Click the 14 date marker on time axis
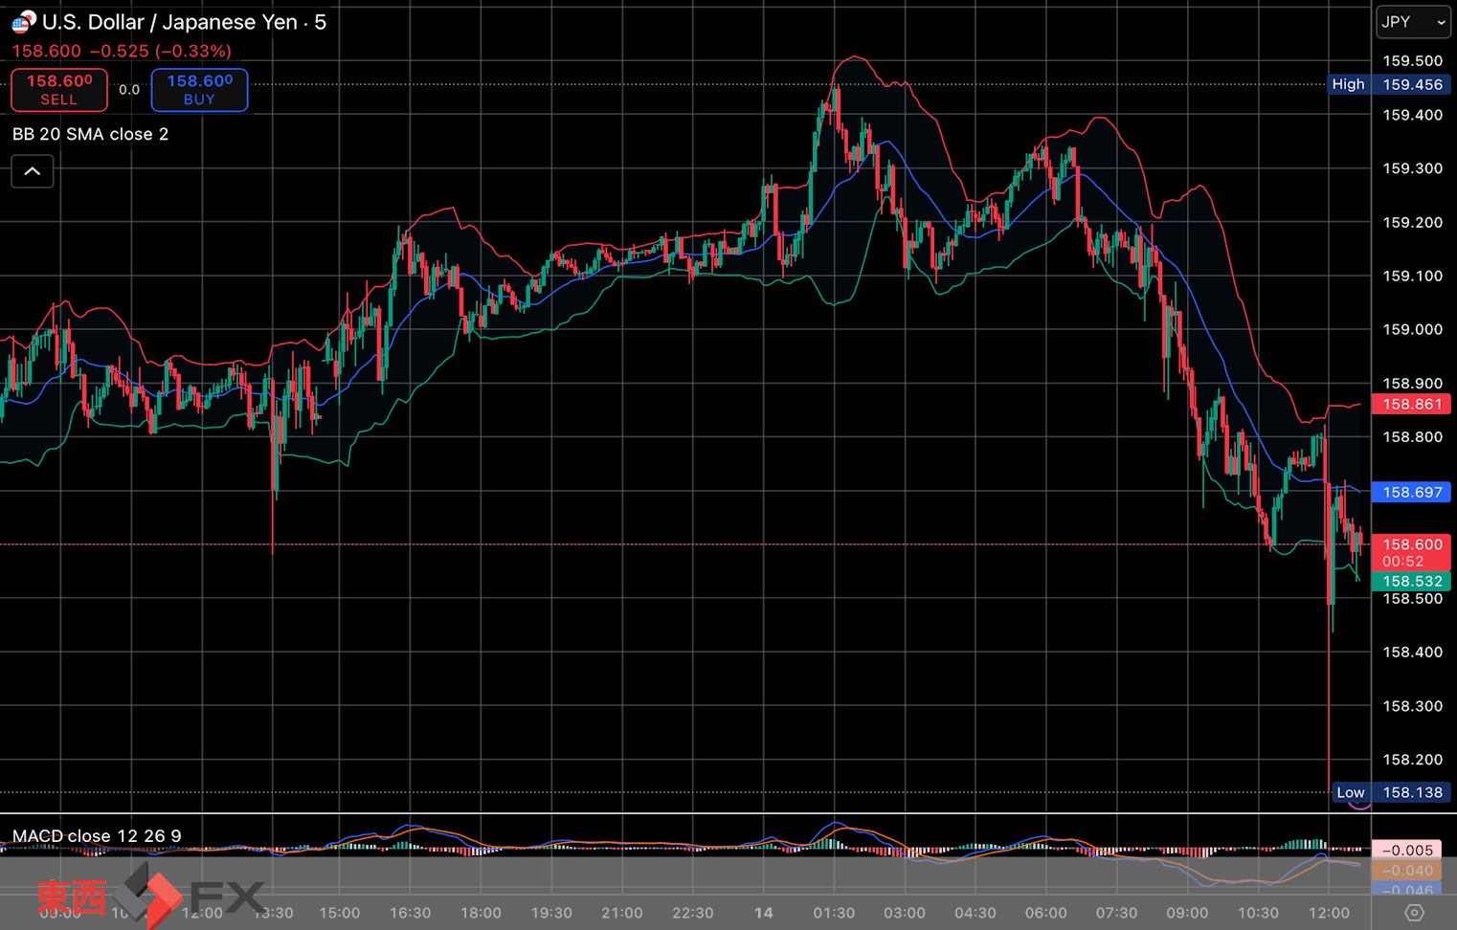Image resolution: width=1457 pixels, height=930 pixels. pyautogui.click(x=763, y=913)
